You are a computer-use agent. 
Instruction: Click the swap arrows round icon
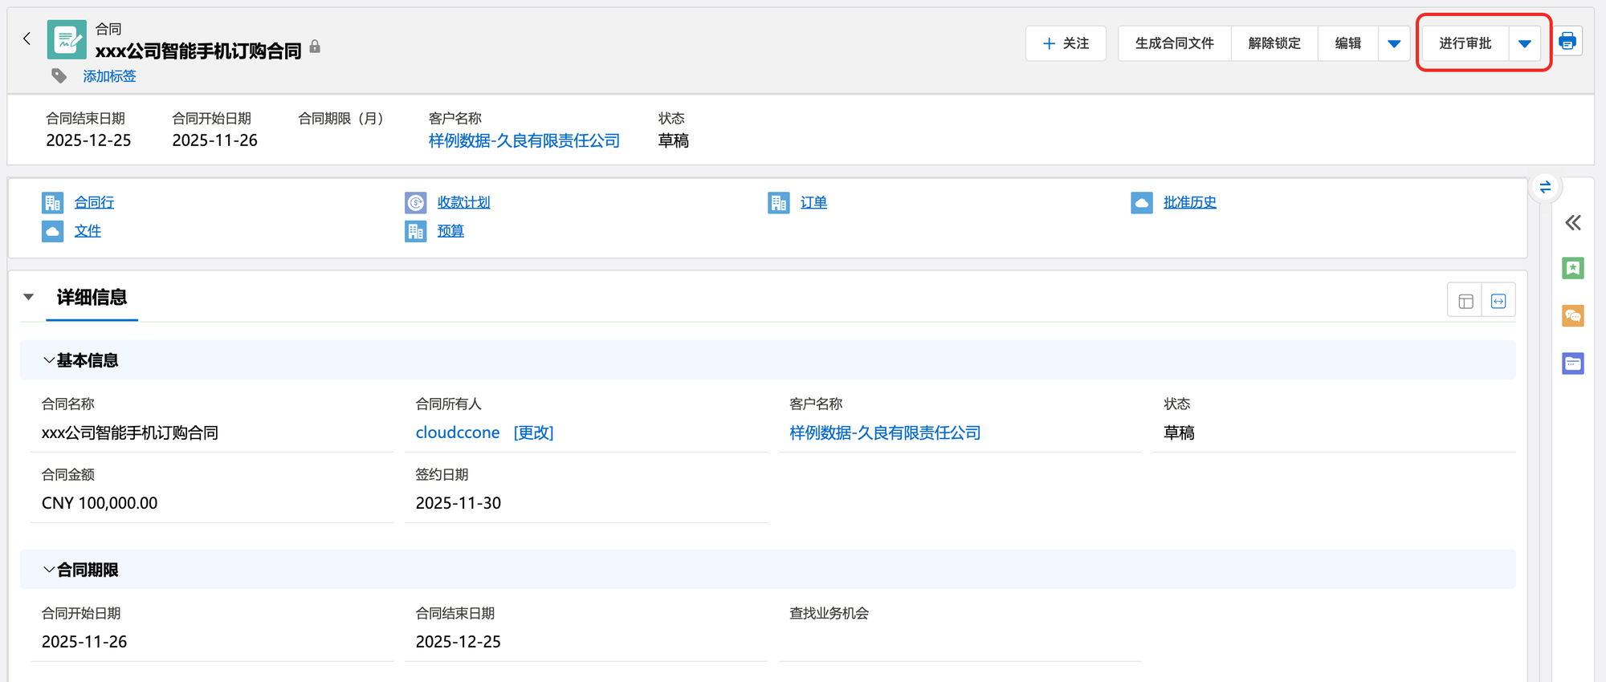[1545, 187]
